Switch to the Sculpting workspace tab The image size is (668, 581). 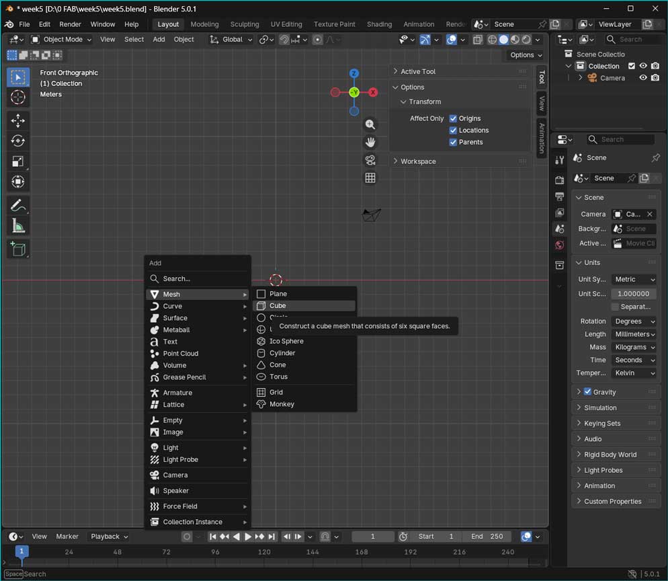click(x=245, y=24)
